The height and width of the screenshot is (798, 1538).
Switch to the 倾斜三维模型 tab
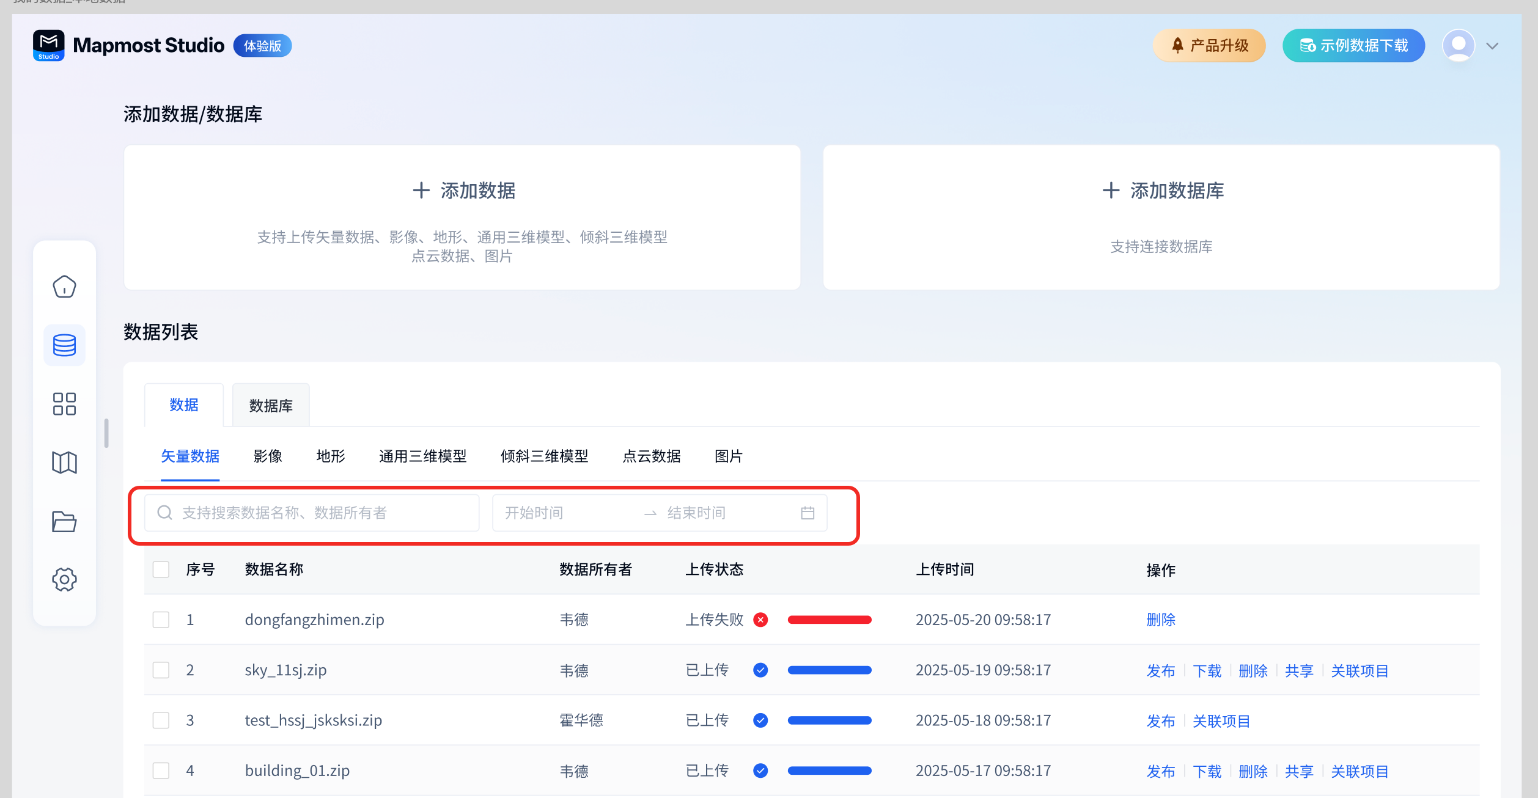tap(544, 456)
